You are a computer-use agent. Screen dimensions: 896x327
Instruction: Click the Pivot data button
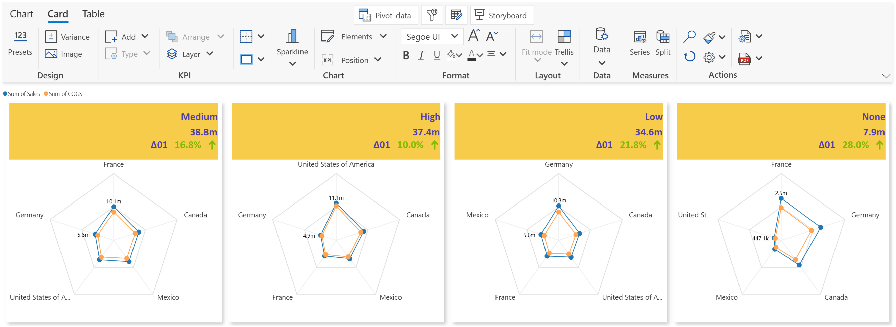tap(385, 15)
